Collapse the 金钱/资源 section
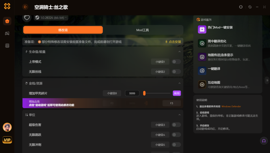 click(x=179, y=83)
